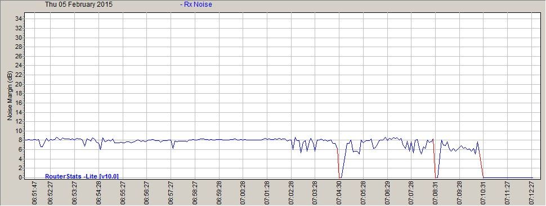Click the 10 value on the dB axis
Viewport: 546px width, 206px height.
pyautogui.click(x=19, y=131)
